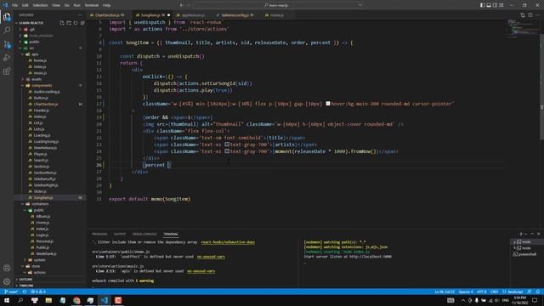Switch to appReducer.js editor tab

click(193, 15)
